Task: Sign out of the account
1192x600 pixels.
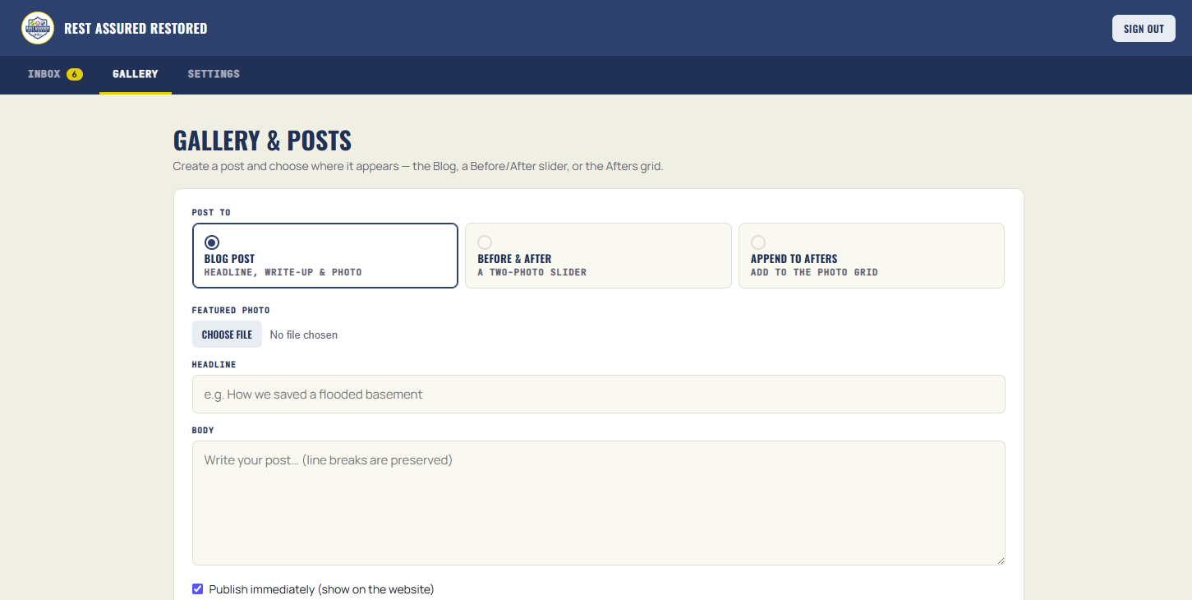Action: pos(1144,29)
